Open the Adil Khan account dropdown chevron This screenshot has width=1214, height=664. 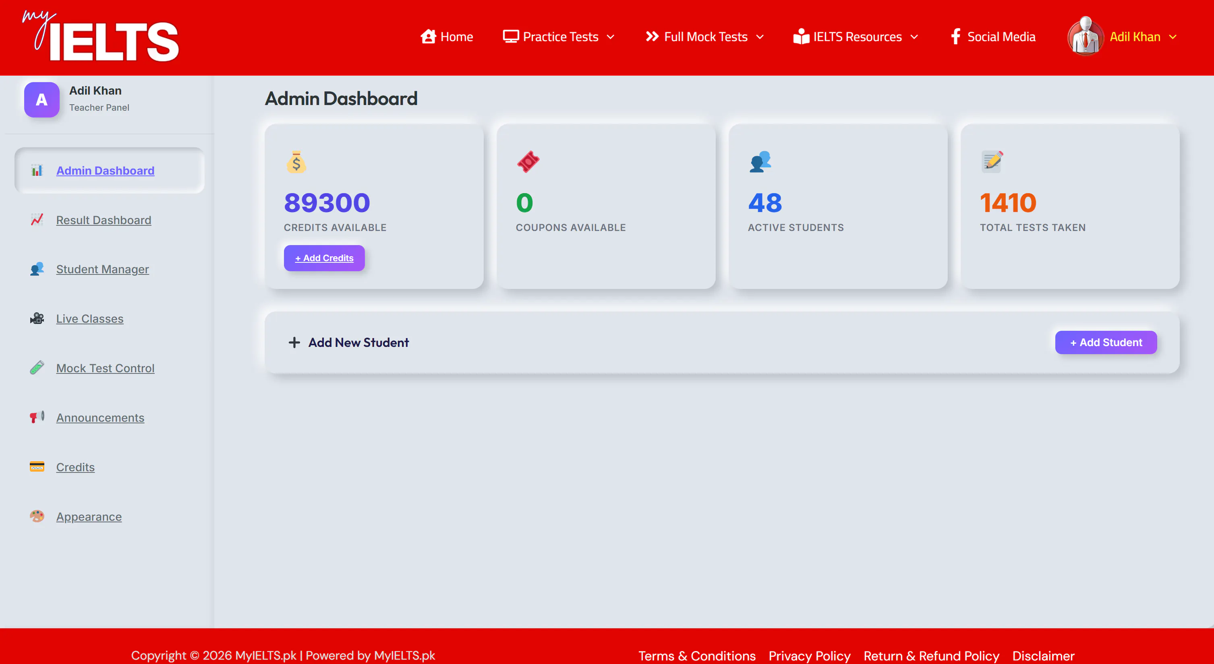[x=1173, y=37]
